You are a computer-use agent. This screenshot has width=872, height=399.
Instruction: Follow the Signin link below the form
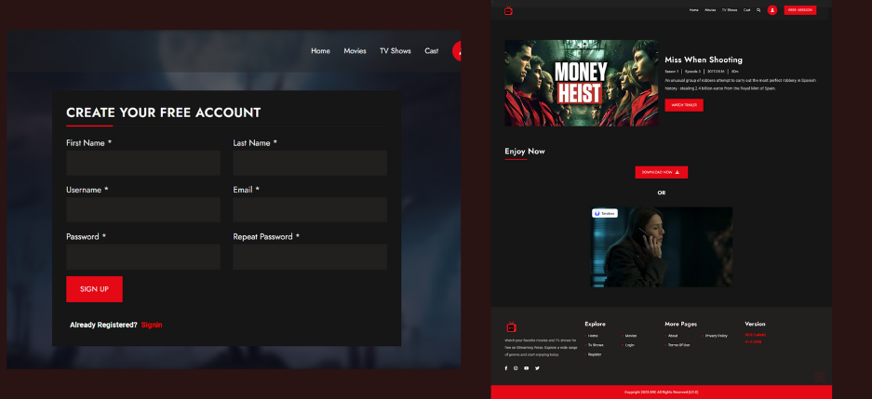[152, 325]
